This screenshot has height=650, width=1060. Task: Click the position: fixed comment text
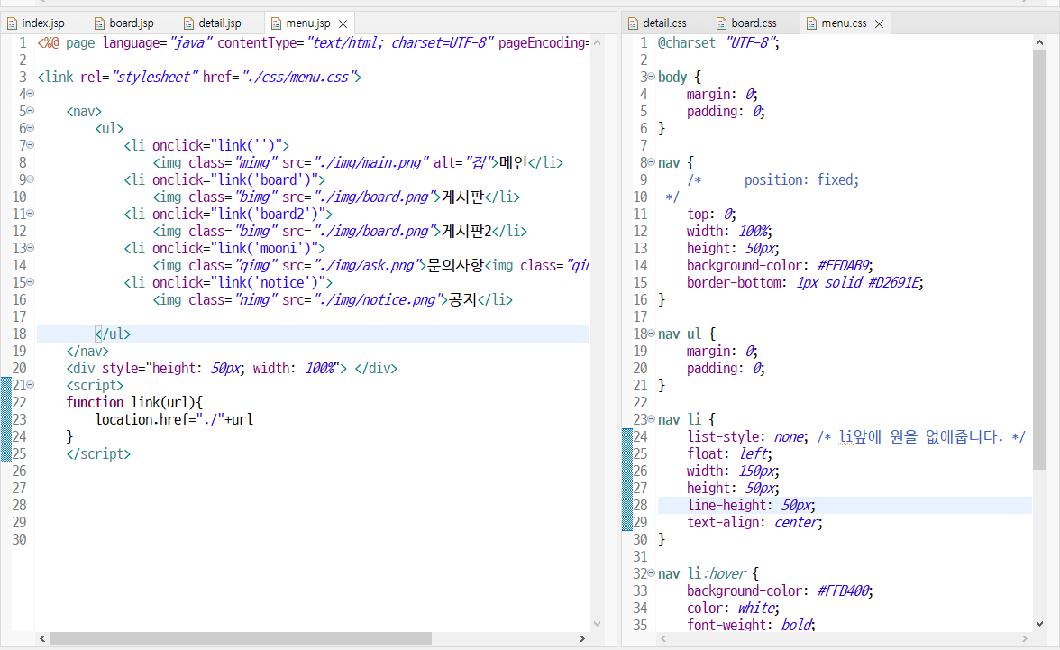(802, 180)
